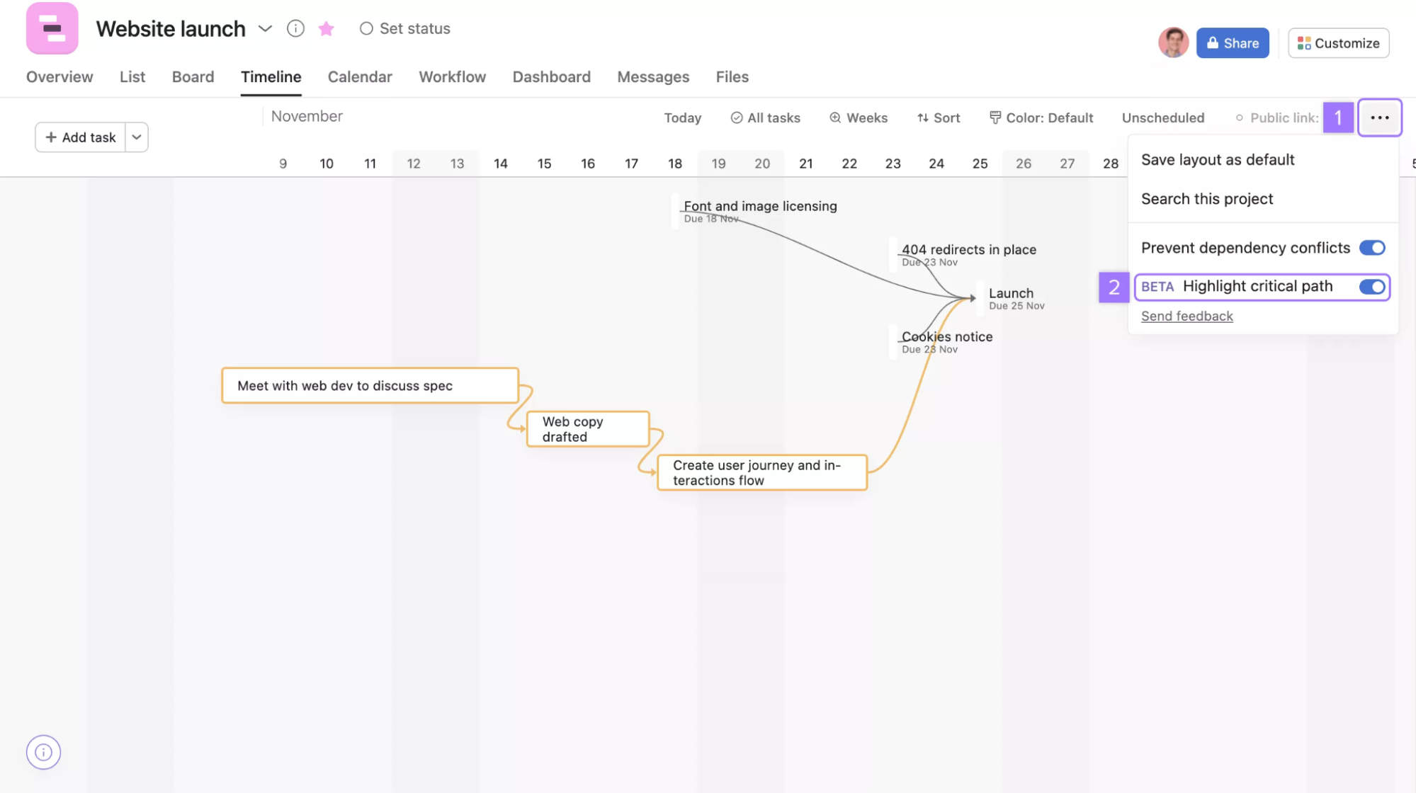Click Send feedback link
Viewport: 1416px width, 793px height.
[1187, 316]
